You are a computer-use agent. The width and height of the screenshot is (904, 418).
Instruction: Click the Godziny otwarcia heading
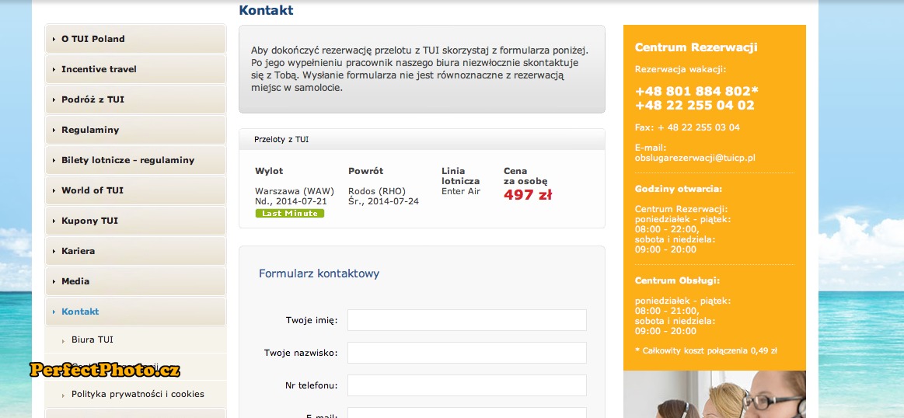coord(679,189)
